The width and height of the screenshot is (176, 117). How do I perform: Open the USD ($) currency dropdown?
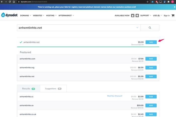157,16
